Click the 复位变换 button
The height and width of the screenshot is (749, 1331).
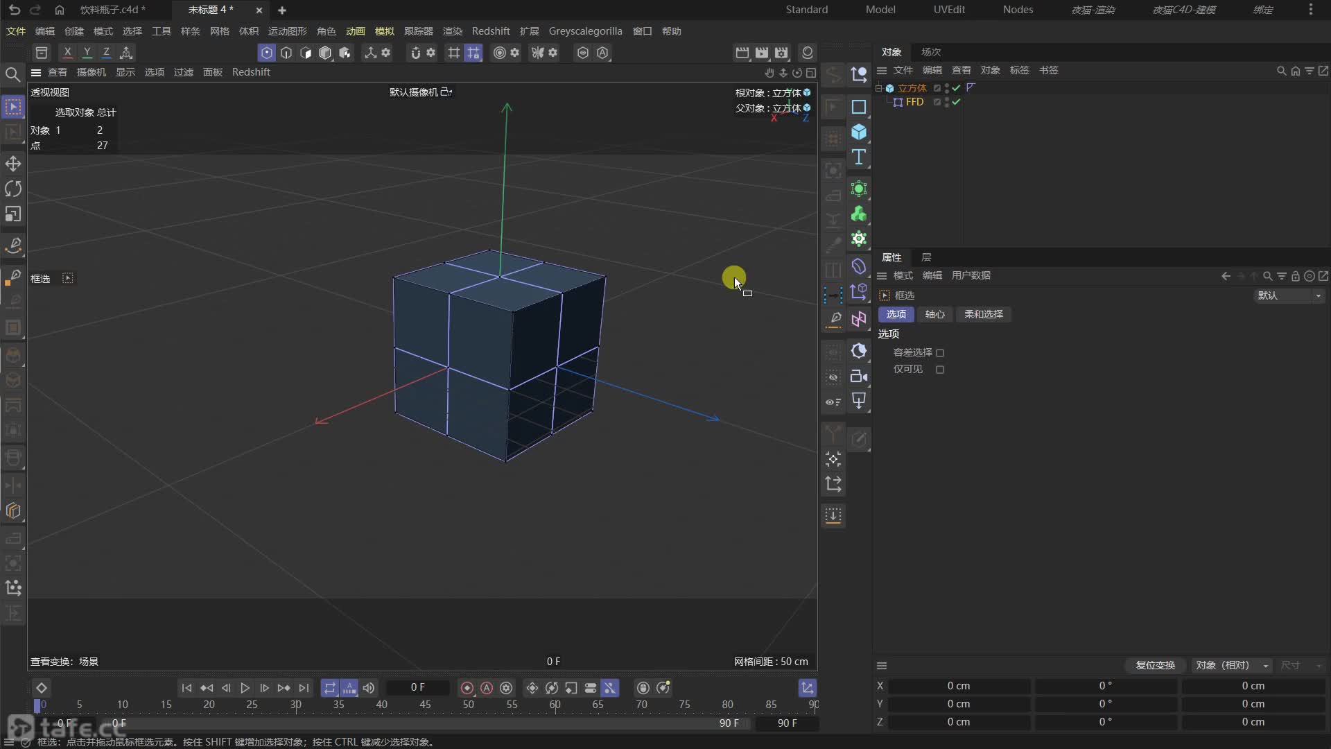1155,665
